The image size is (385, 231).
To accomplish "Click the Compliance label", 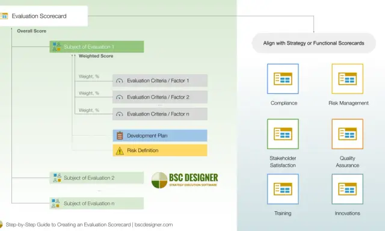I will [284, 103].
